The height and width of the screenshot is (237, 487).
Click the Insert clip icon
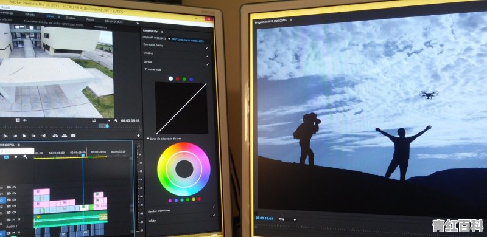click(x=55, y=136)
